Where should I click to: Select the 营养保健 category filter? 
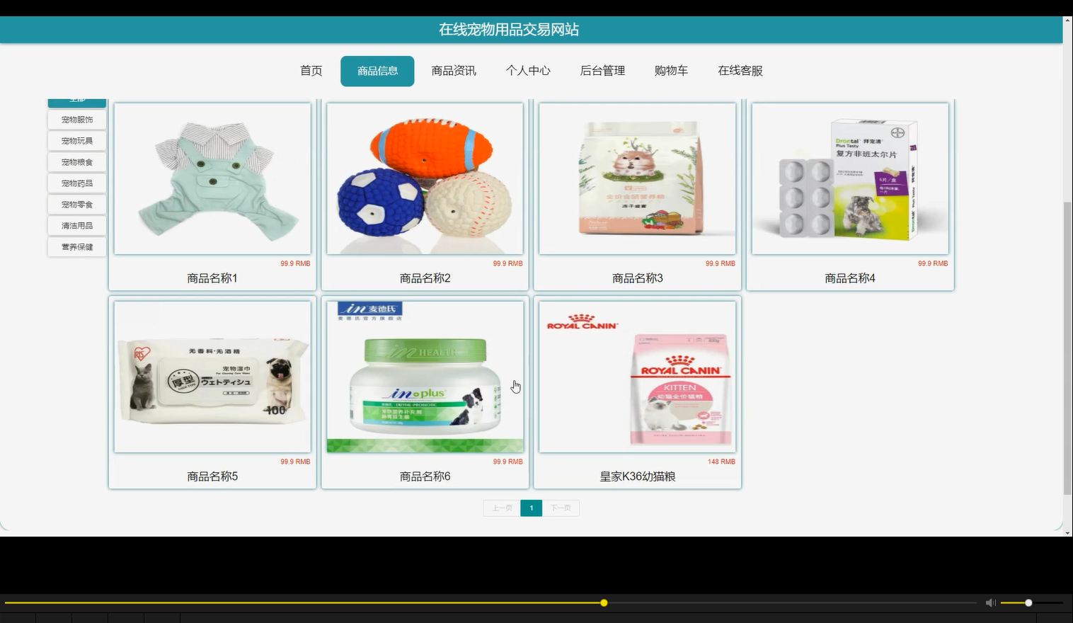(76, 246)
